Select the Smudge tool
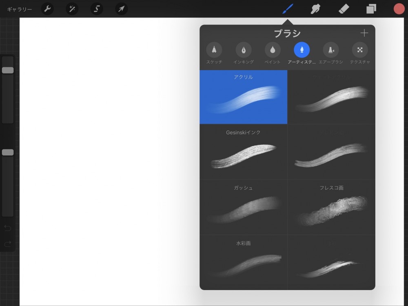The height and width of the screenshot is (306, 408). coord(315,9)
